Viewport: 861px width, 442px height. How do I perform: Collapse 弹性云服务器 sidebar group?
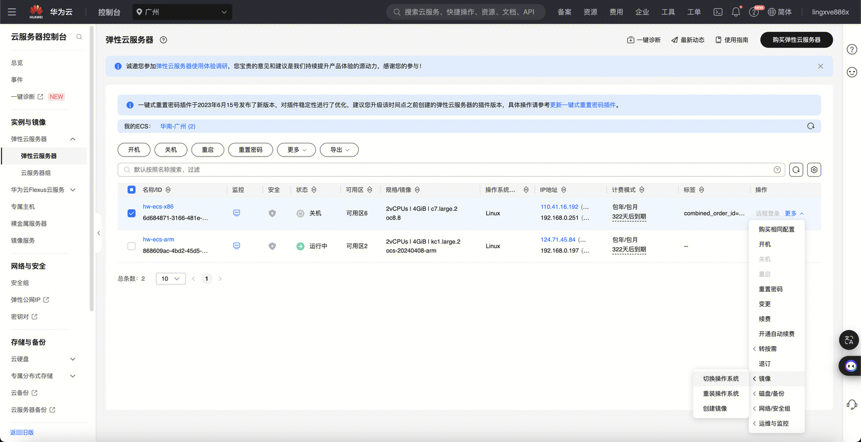(72, 139)
